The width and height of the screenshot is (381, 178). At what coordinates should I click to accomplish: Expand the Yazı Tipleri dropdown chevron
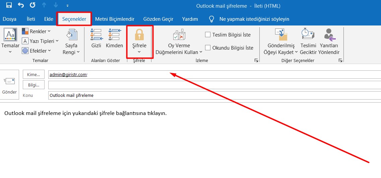(x=57, y=41)
